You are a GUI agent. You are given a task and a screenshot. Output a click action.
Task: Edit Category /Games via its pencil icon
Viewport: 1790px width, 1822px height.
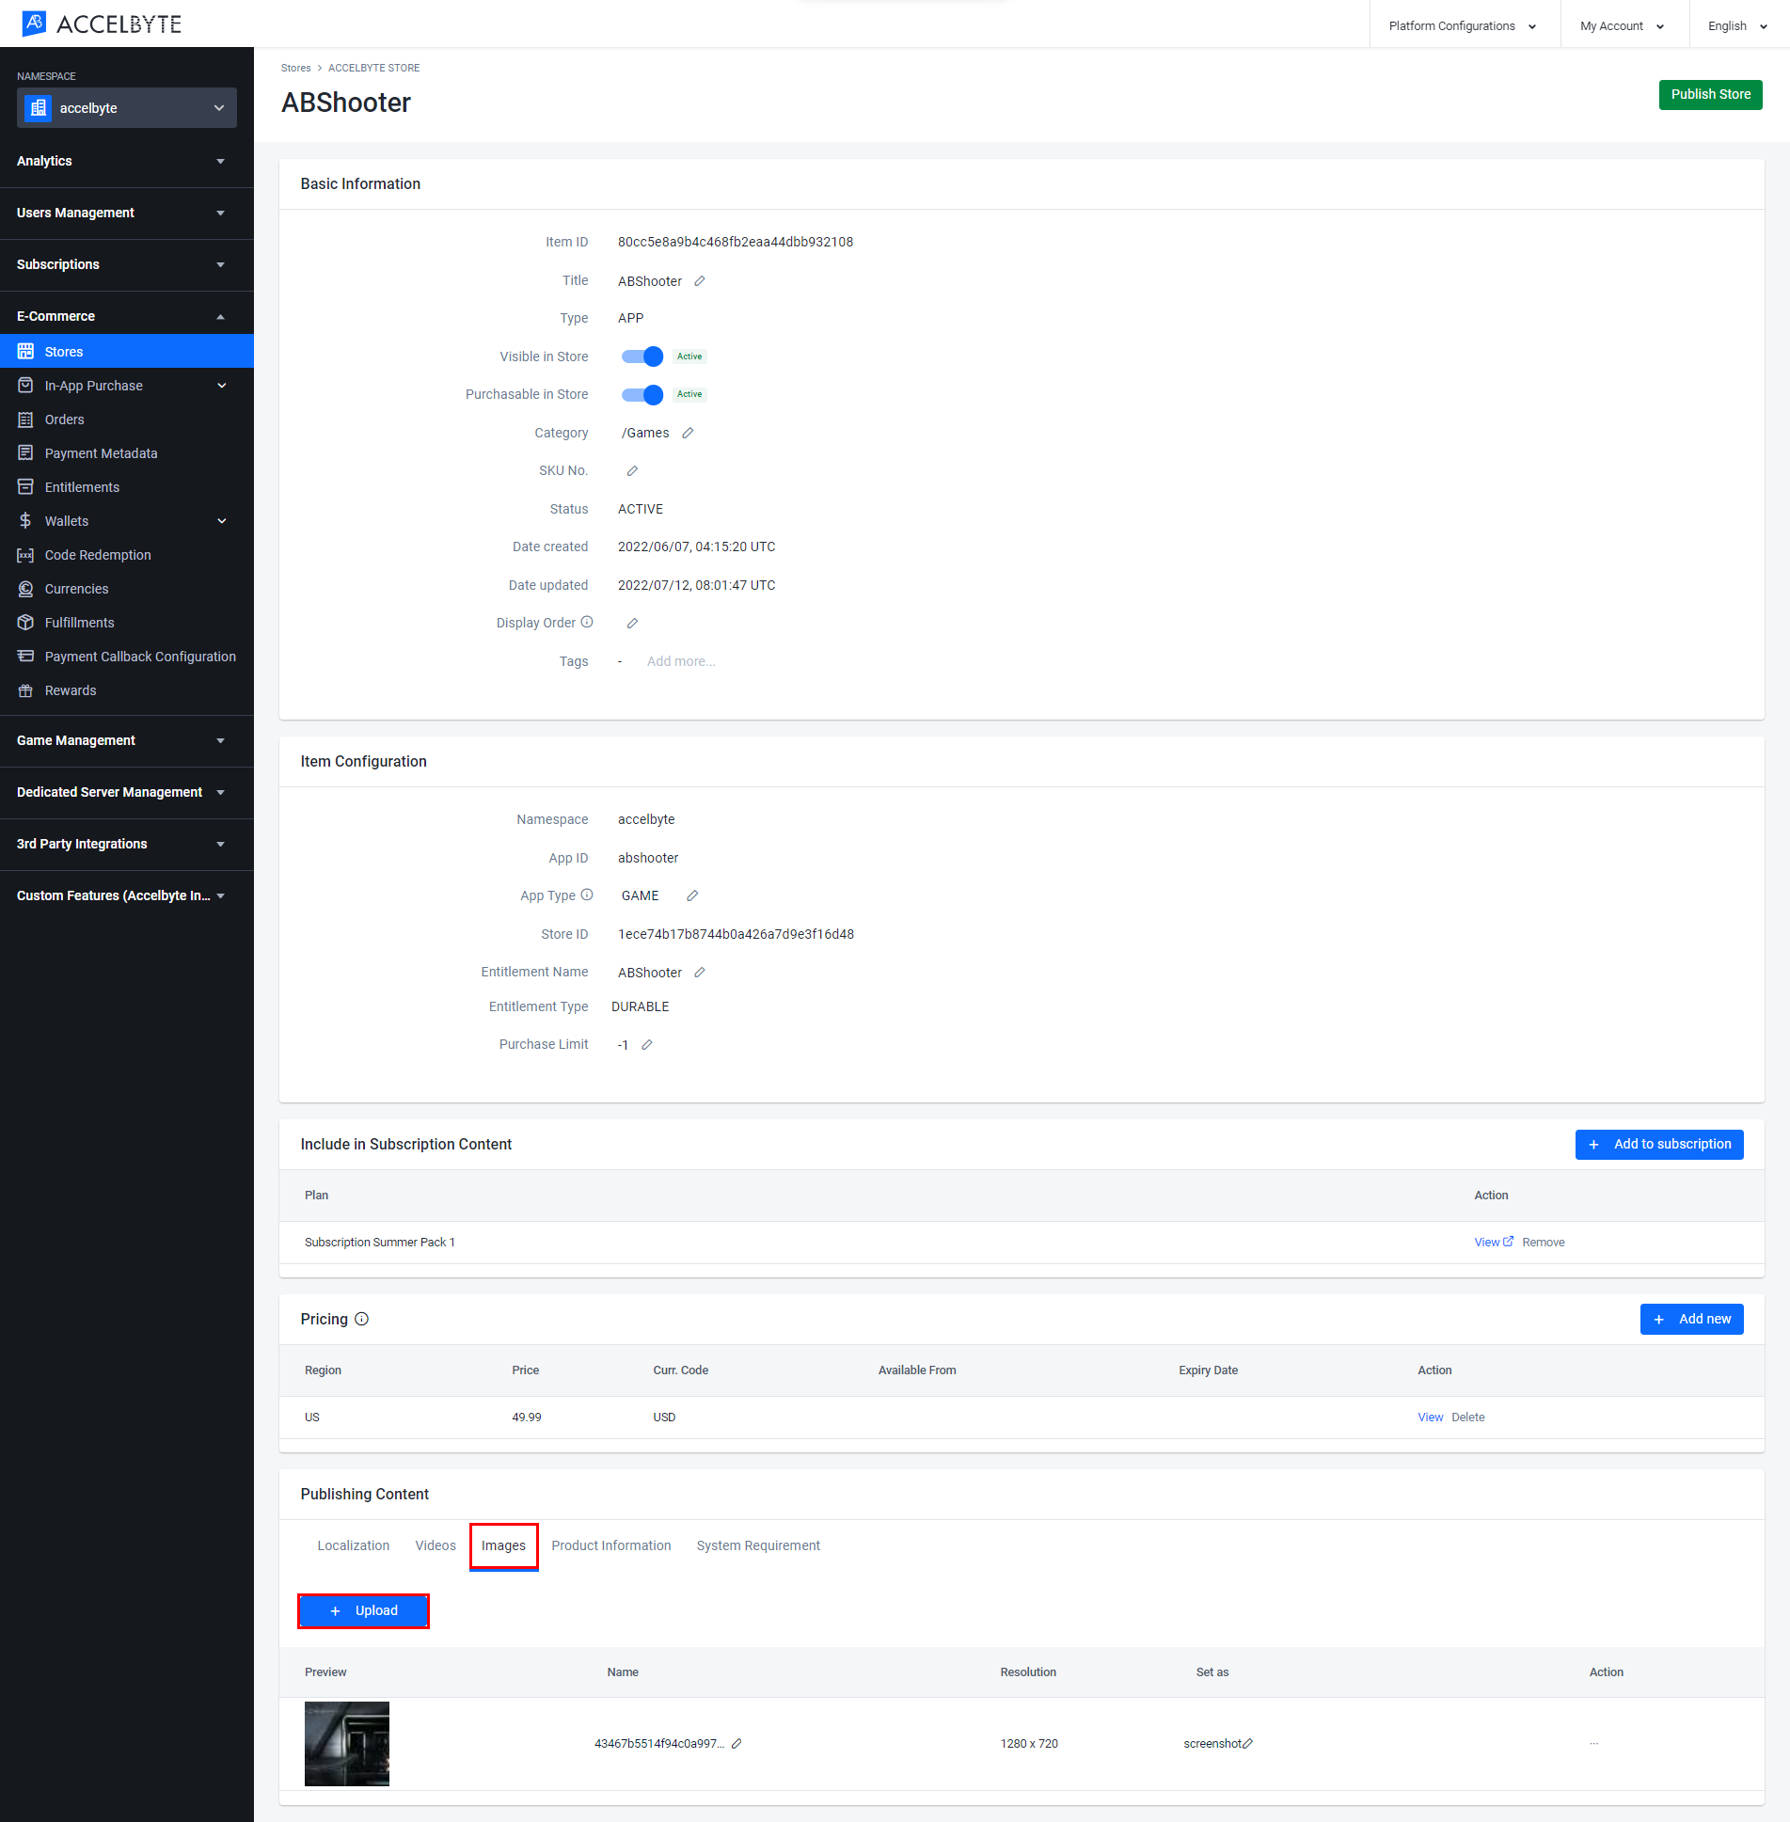pyautogui.click(x=688, y=433)
